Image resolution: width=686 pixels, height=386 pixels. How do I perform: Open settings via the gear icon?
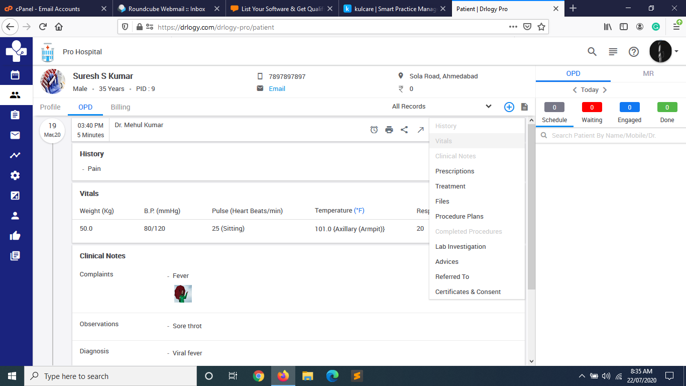click(x=16, y=175)
